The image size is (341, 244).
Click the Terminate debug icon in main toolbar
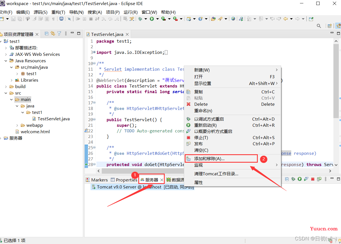point(91,19)
